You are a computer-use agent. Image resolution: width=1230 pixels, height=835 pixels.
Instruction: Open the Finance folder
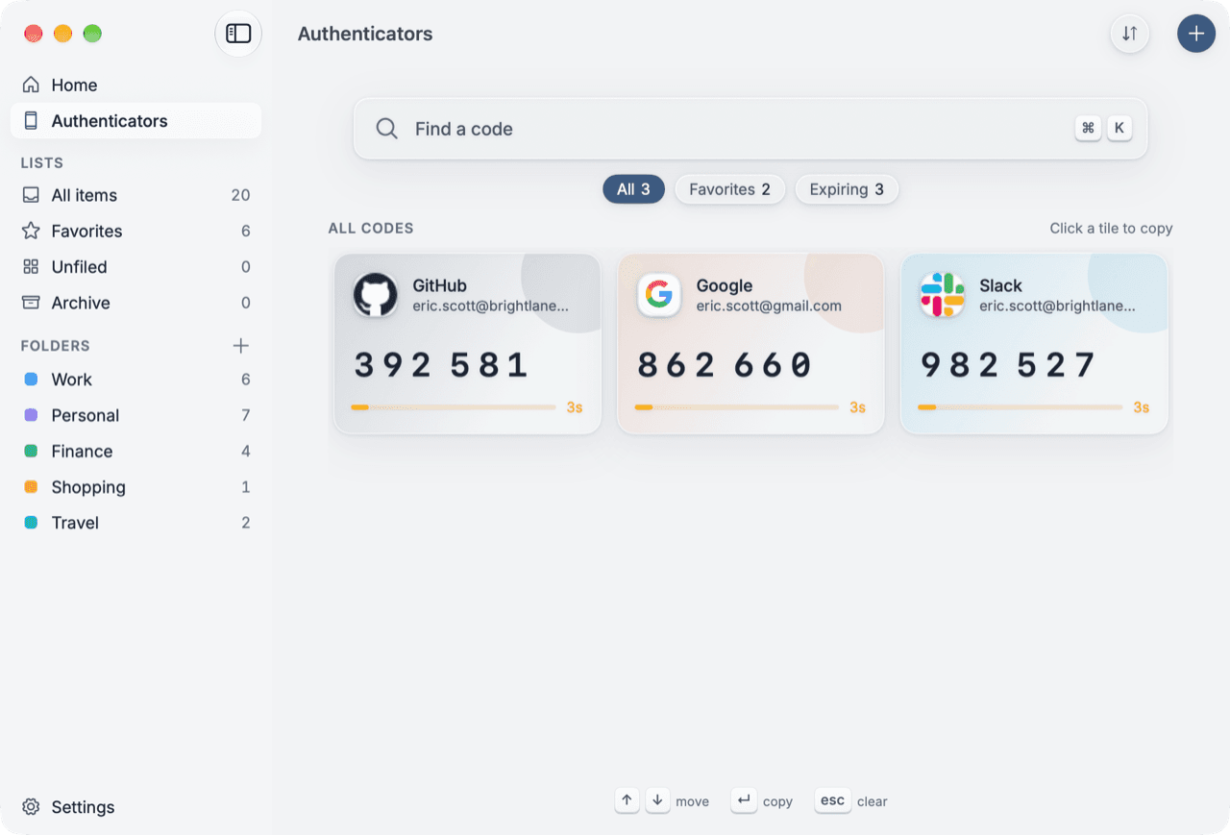click(135, 452)
